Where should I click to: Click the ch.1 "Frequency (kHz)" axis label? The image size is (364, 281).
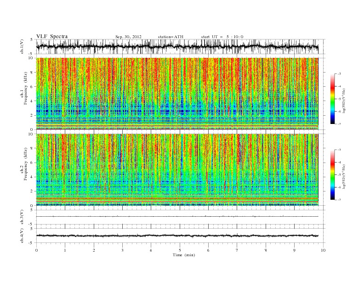tap(26, 88)
